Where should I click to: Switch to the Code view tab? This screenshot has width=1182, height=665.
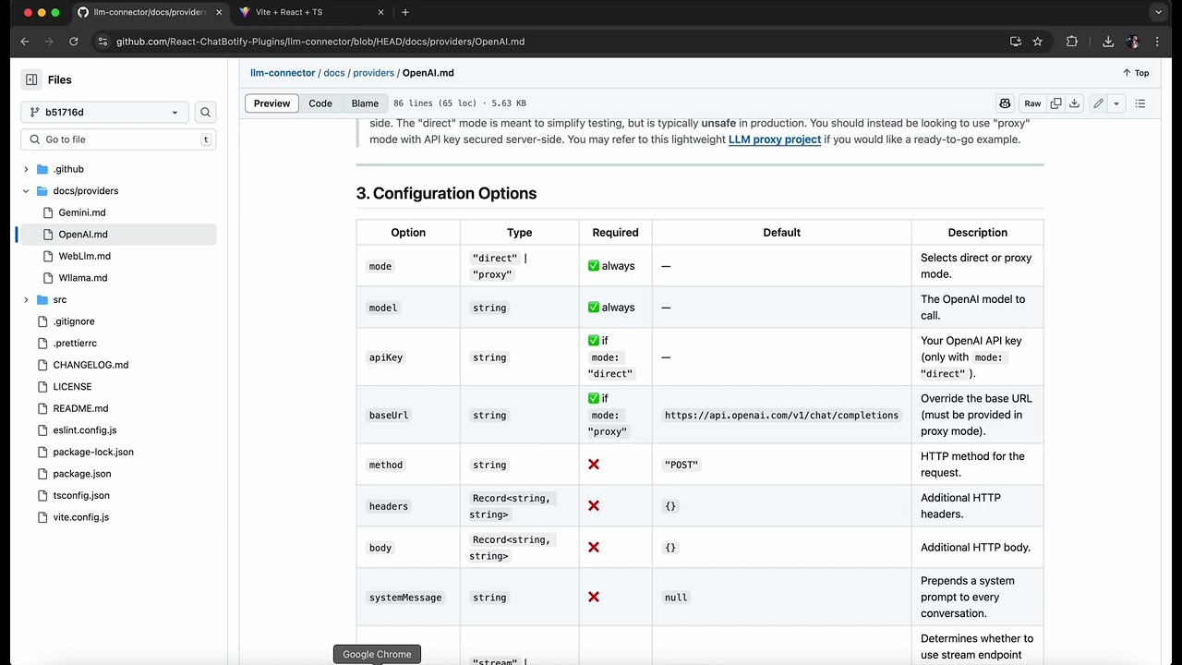click(x=320, y=103)
